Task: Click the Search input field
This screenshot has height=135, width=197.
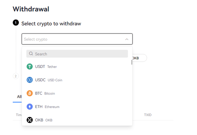Action: 77,54
